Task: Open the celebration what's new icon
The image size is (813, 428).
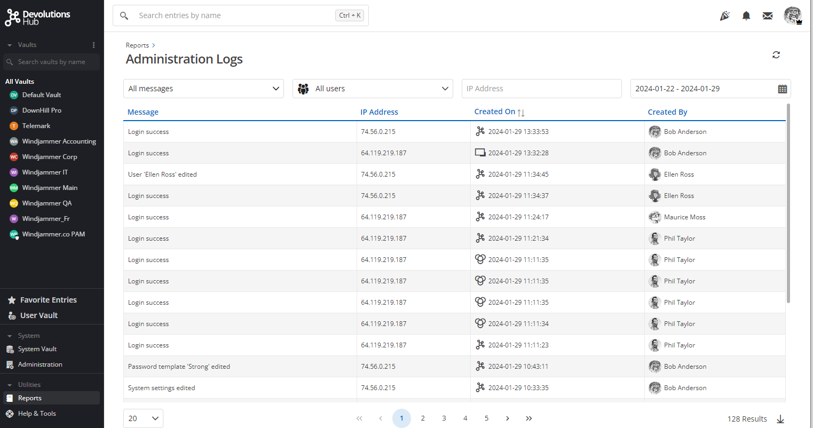Action: pyautogui.click(x=724, y=16)
